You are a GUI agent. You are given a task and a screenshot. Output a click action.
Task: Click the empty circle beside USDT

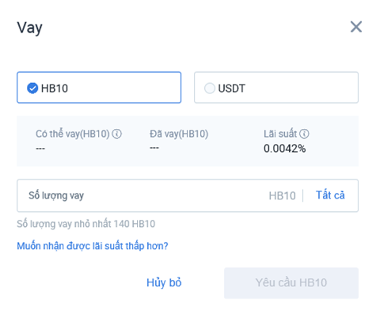[210, 89]
